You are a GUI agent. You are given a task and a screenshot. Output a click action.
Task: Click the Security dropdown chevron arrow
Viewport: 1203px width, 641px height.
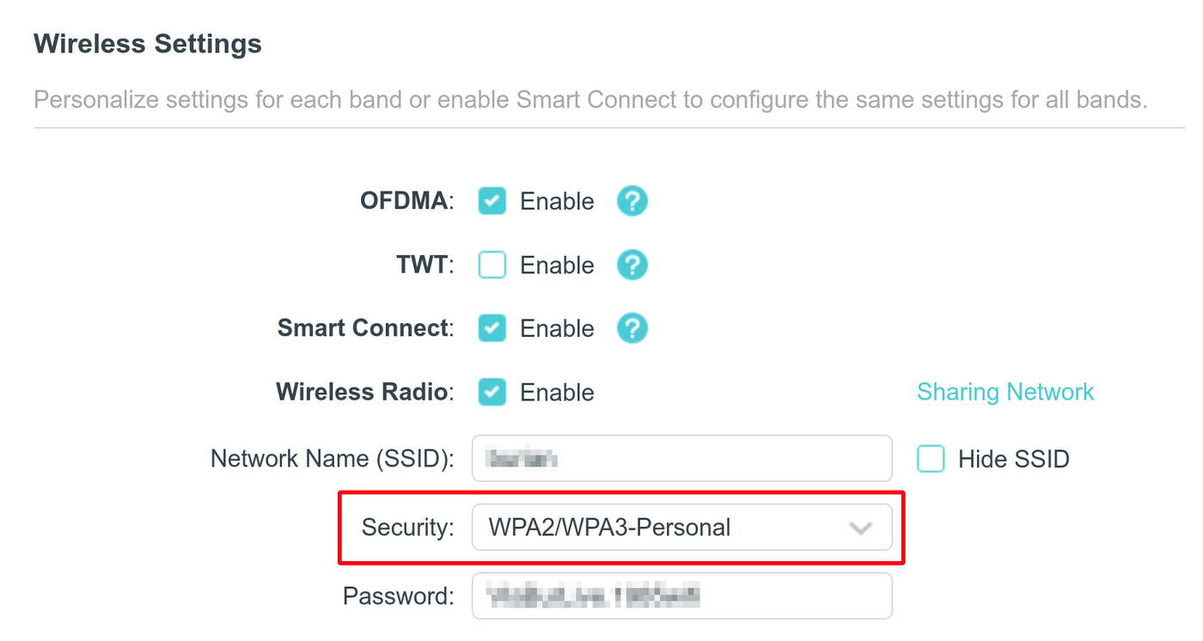tap(860, 528)
